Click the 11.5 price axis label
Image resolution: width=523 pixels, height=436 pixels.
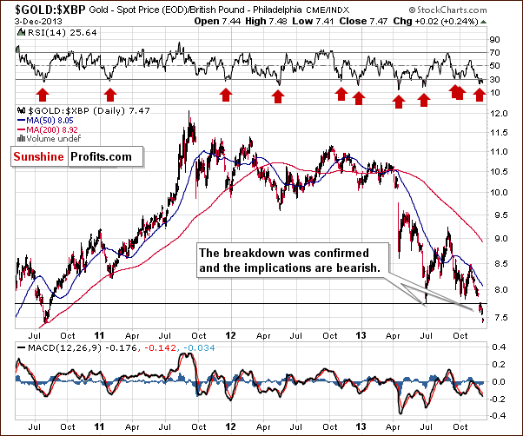(499, 133)
